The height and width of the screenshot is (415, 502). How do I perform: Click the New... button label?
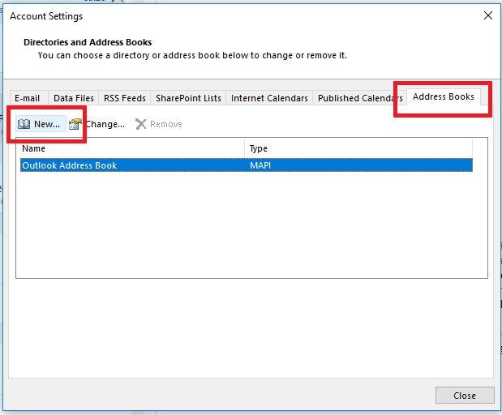coord(47,124)
